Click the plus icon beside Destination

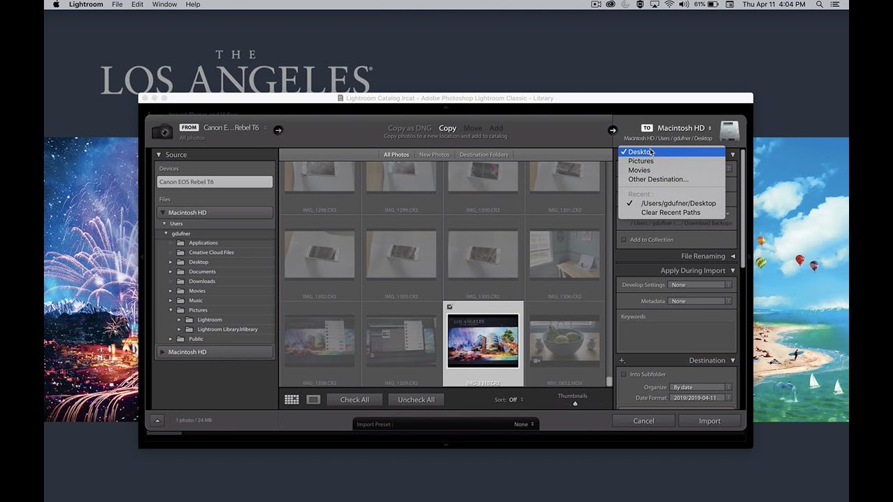point(622,360)
